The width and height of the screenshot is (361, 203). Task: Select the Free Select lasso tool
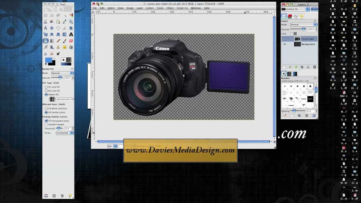58,15
